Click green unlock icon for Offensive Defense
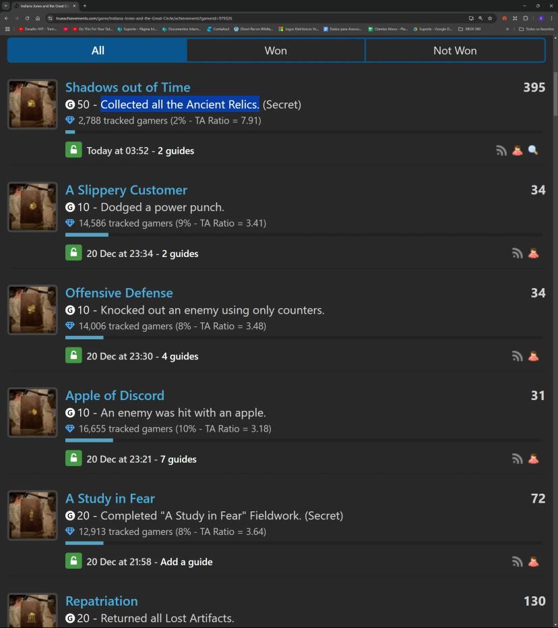 pos(73,355)
